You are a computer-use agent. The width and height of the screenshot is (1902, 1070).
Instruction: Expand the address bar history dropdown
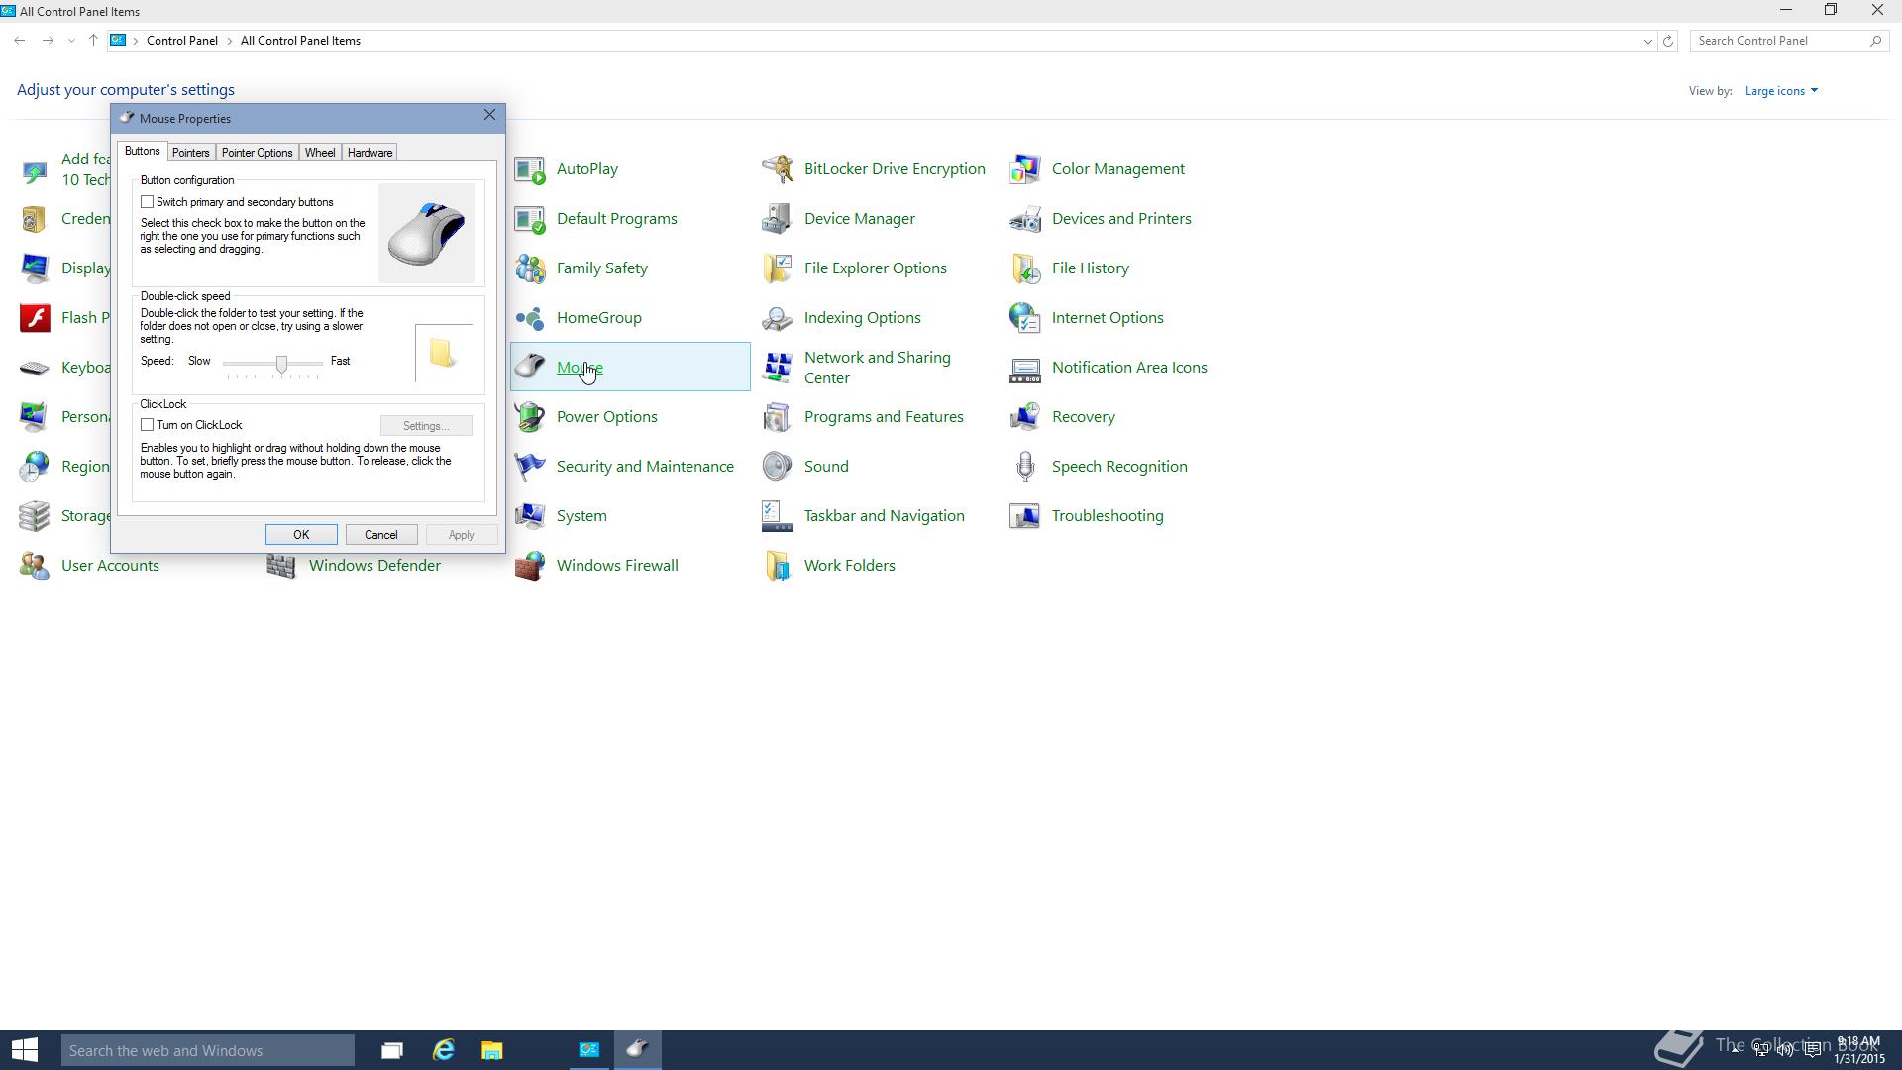(x=1647, y=41)
